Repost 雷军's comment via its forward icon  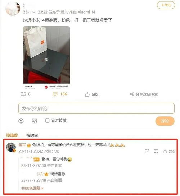[147, 151]
